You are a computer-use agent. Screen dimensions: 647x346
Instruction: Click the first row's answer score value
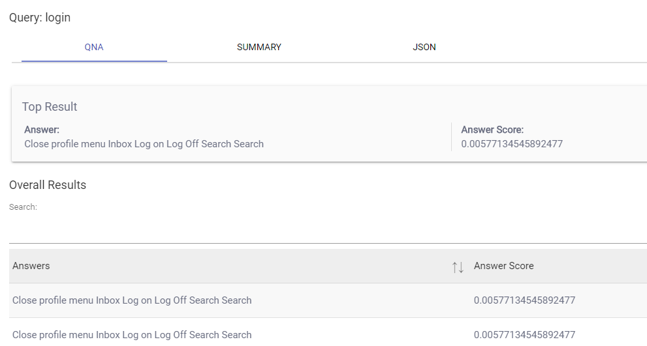524,300
